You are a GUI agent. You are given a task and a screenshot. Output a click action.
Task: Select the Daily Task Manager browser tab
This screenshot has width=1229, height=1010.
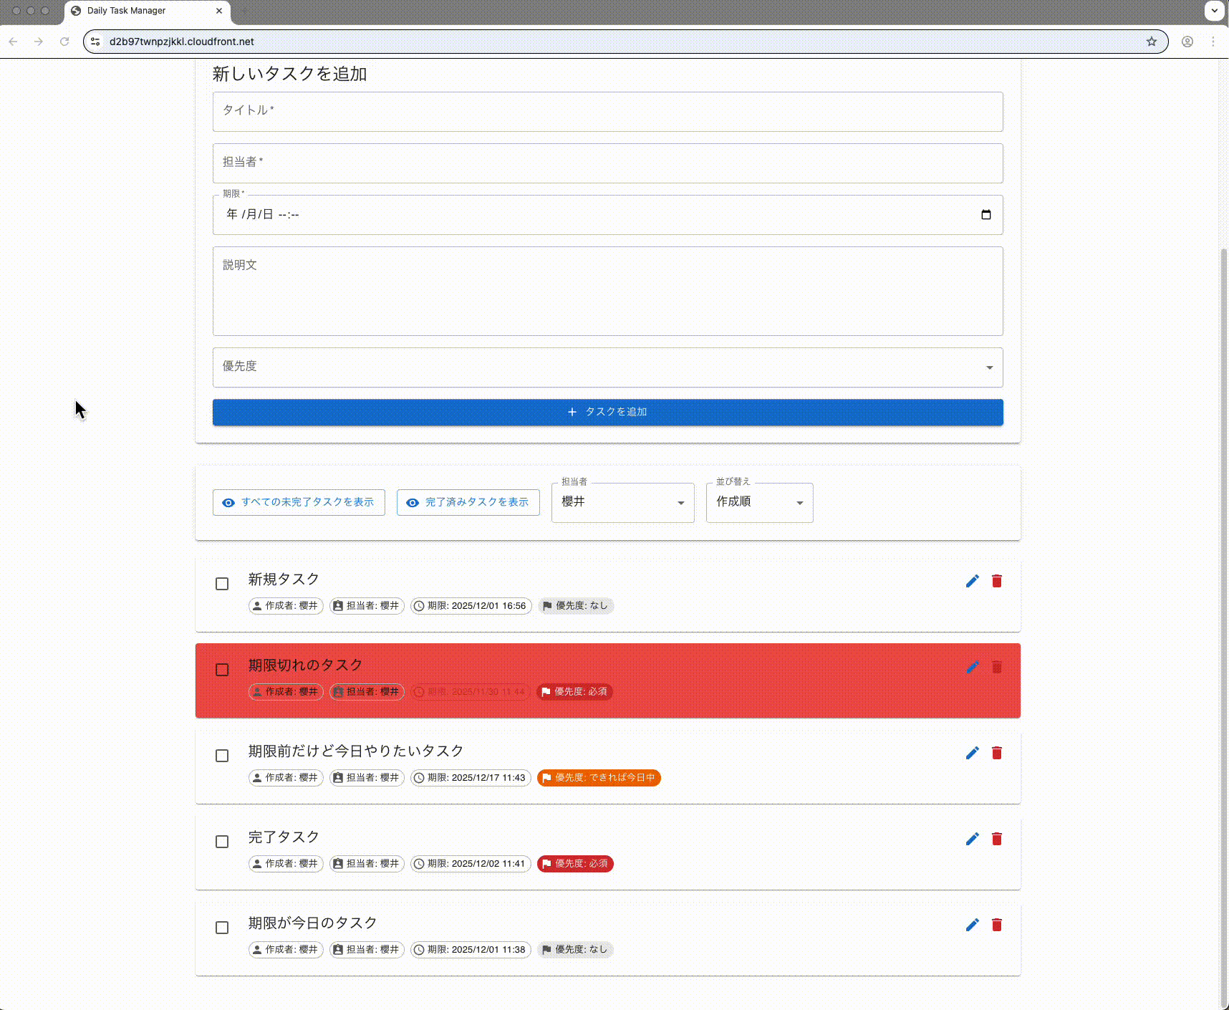[143, 11]
